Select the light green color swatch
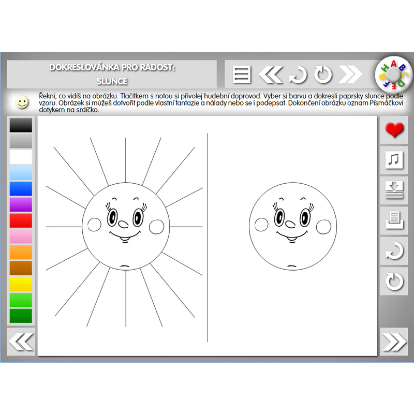The width and height of the screenshot is (414, 414). coord(21,300)
